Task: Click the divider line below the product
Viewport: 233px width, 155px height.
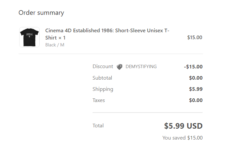Action: 111,54
